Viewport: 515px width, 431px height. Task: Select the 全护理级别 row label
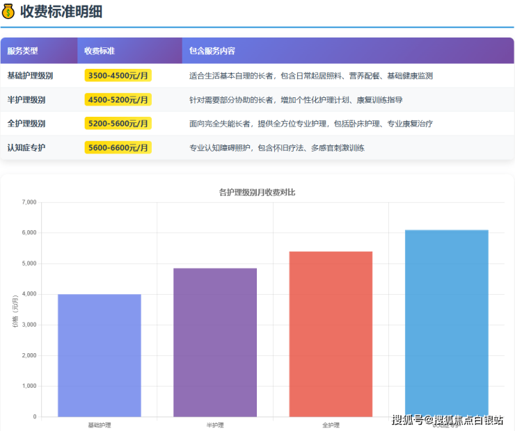tap(26, 124)
